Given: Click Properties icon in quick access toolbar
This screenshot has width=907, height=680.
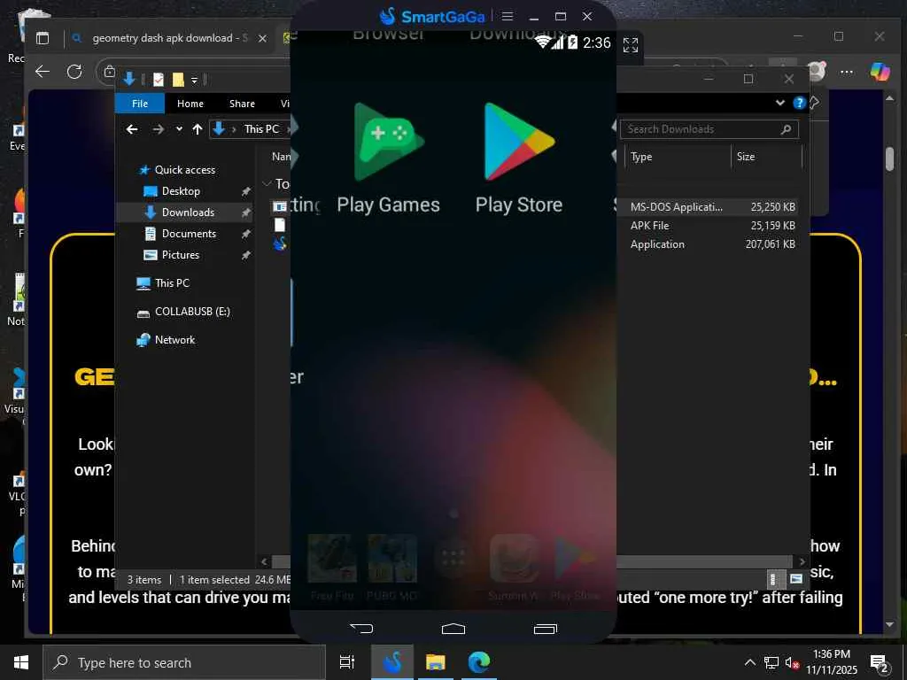Looking at the screenshot, I should click(x=158, y=79).
